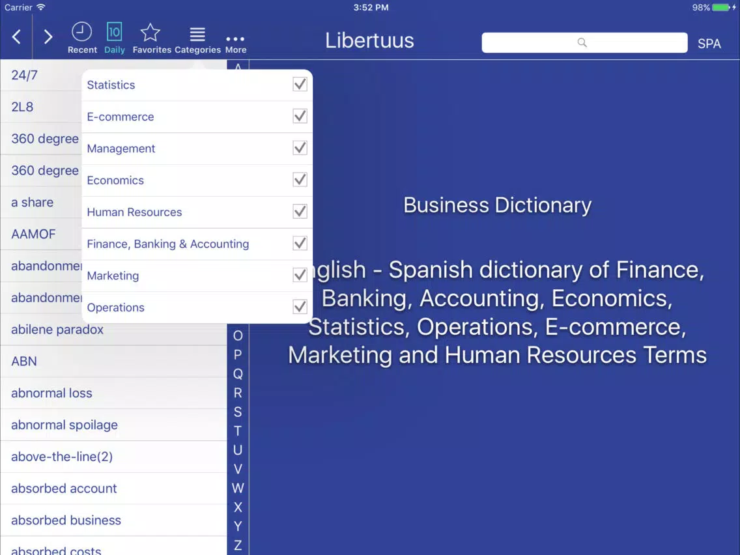740x555 pixels.
Task: Select the Management category label
Action: (x=121, y=149)
